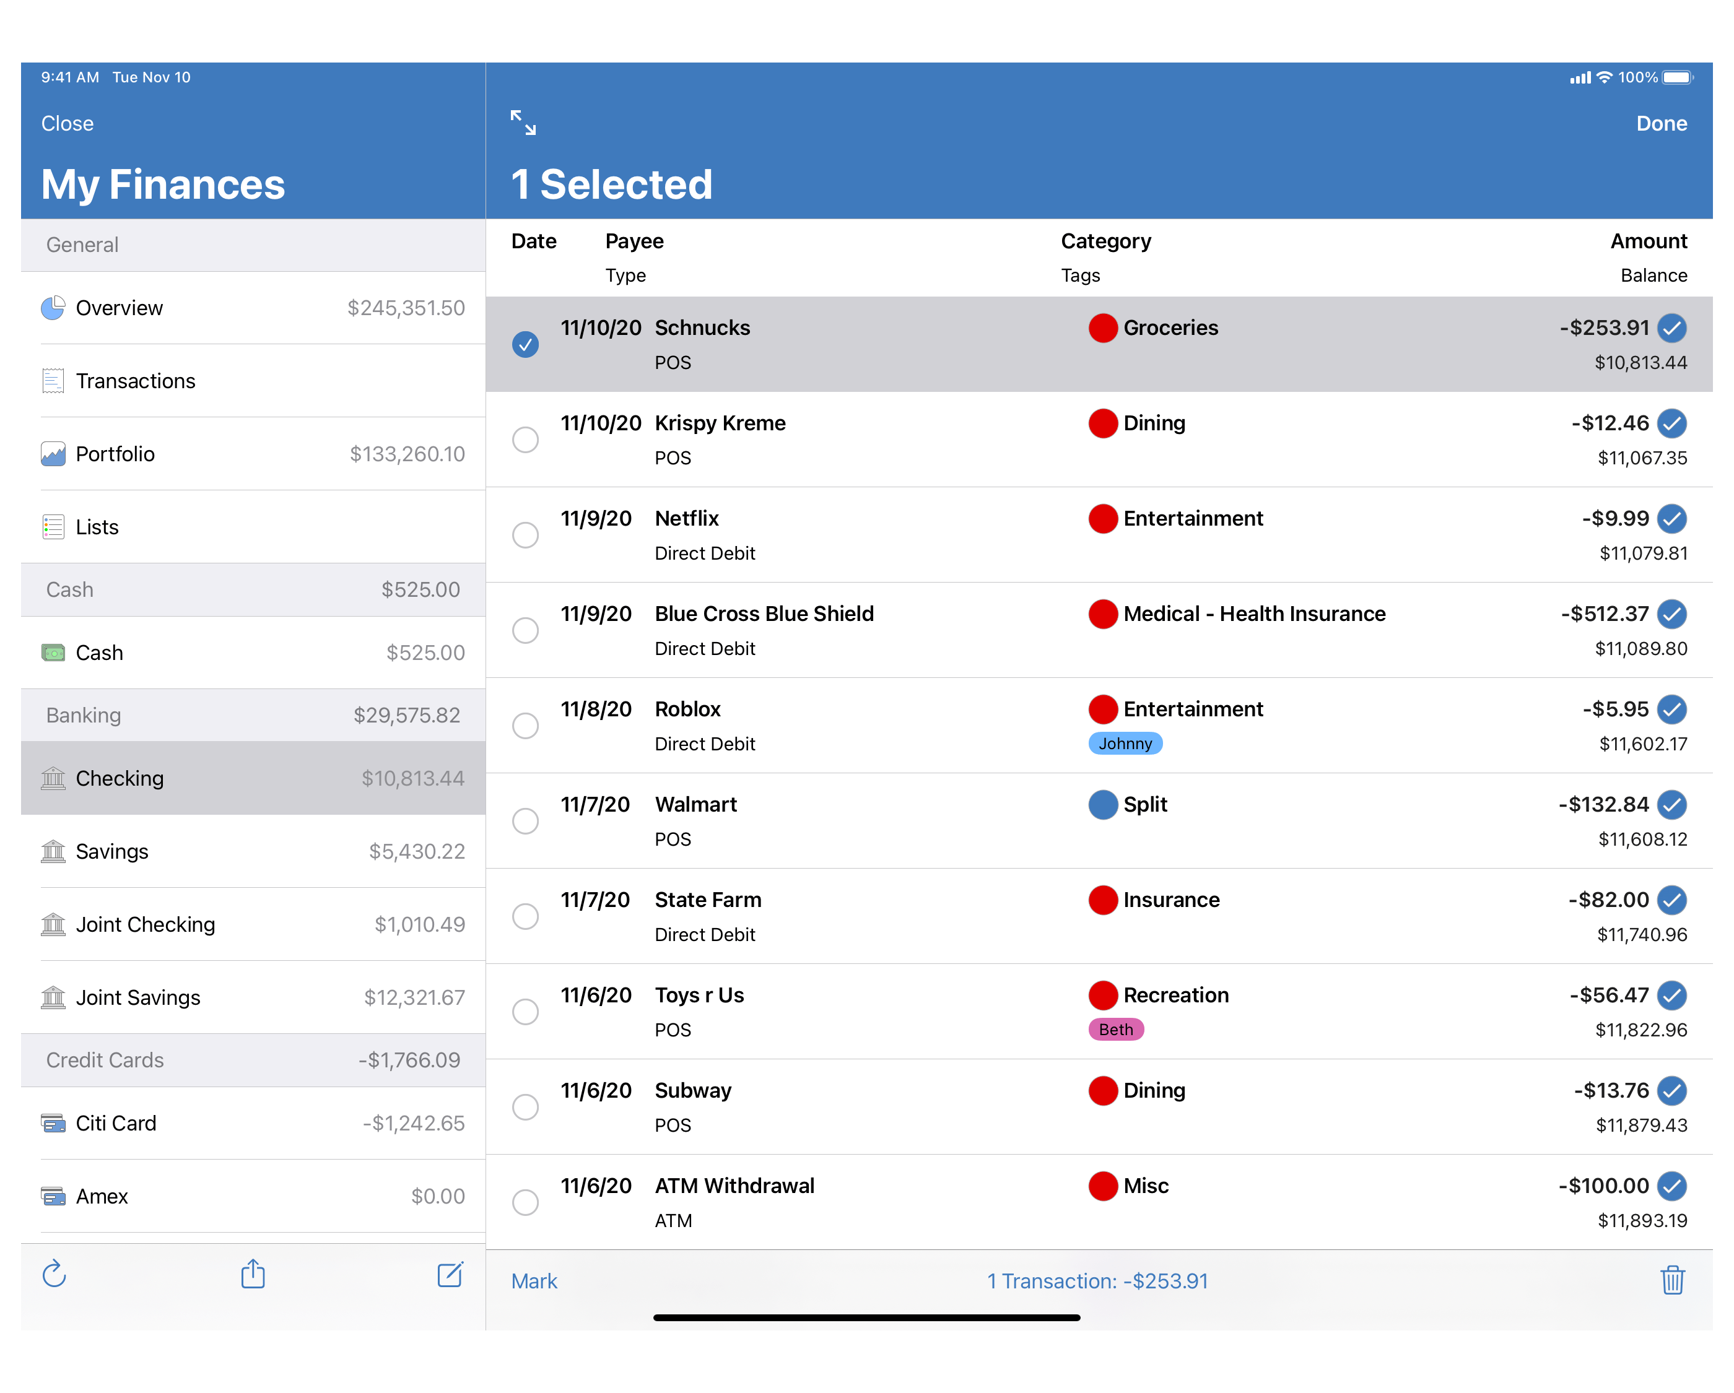This screenshot has width=1734, height=1393.
Task: Select the Krispy Kreme transaction circle
Action: (x=525, y=440)
